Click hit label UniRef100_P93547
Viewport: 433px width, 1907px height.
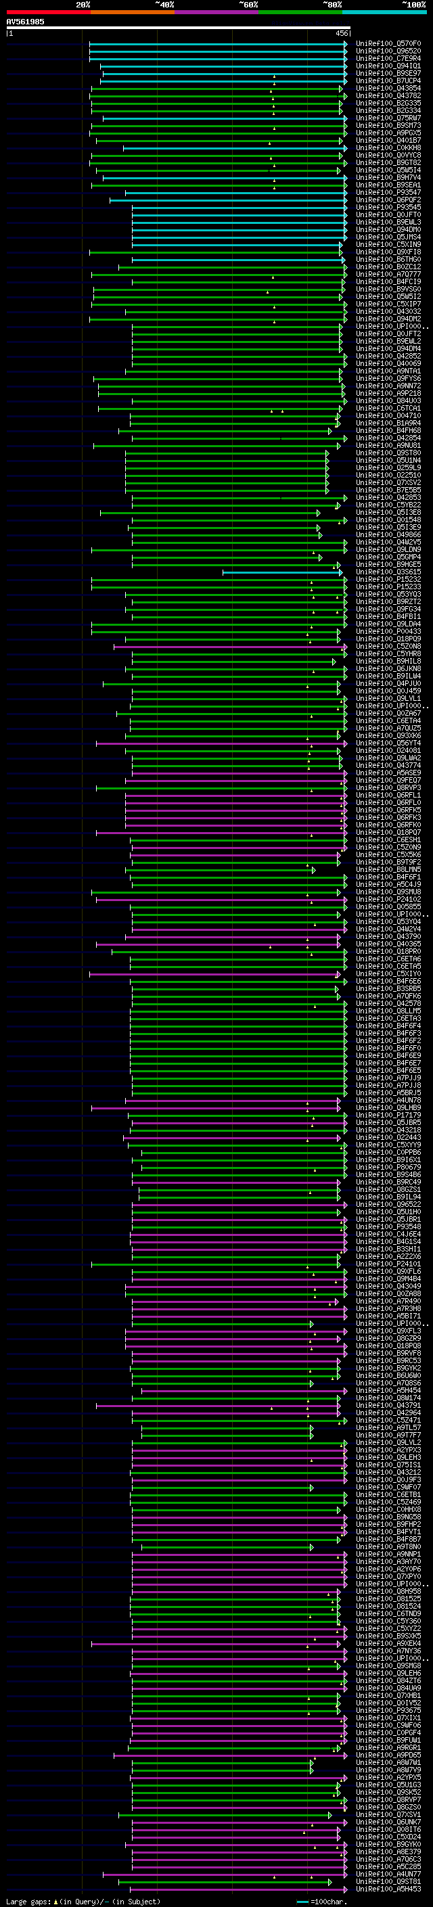point(388,193)
